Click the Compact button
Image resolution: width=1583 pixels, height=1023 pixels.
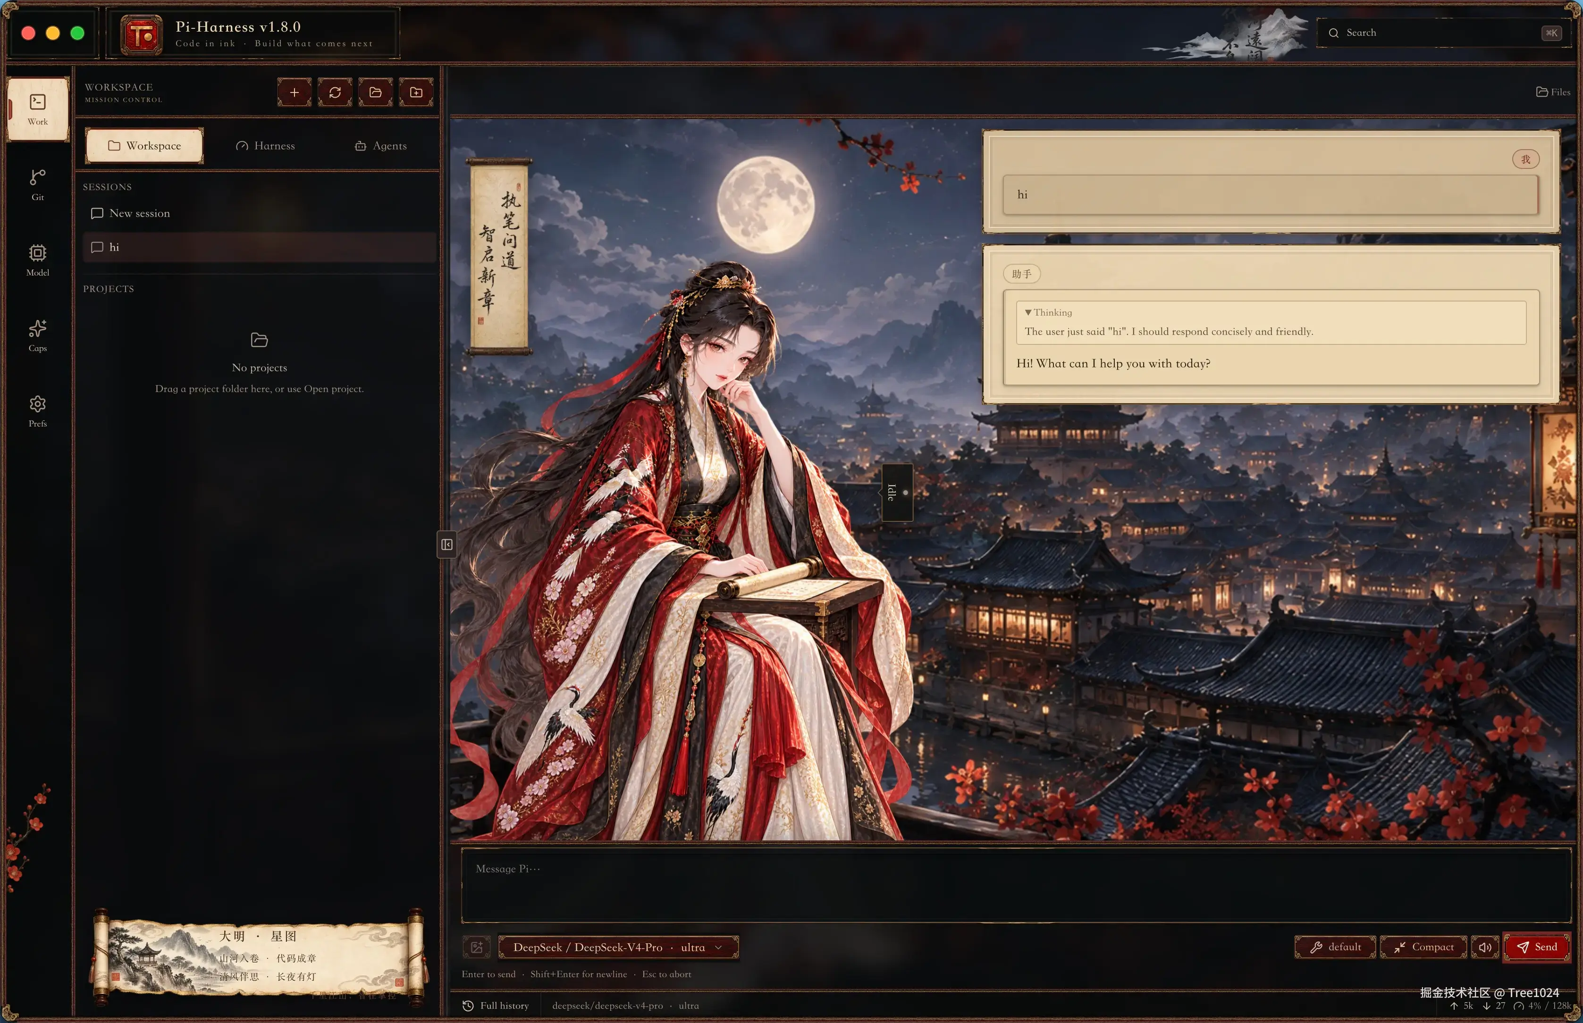pos(1423,947)
